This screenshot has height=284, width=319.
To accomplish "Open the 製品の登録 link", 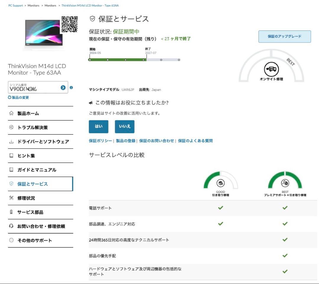I will [126, 141].
